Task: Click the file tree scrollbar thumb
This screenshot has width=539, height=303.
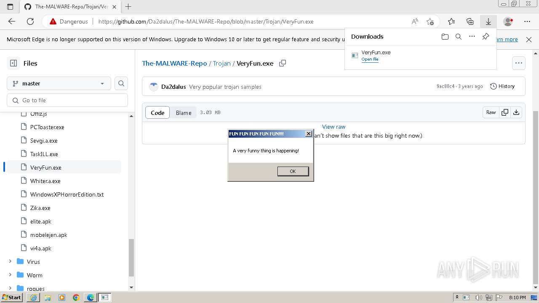Action: point(131,258)
